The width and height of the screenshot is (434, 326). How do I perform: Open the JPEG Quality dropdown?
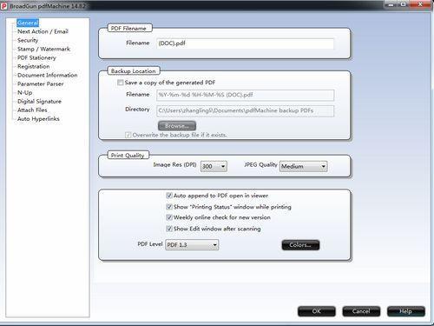[x=304, y=166]
